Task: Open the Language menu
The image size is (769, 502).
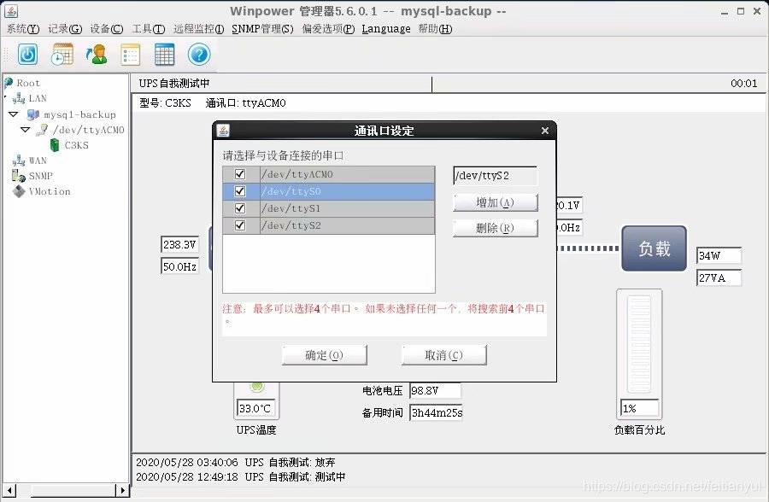Action: tap(385, 28)
